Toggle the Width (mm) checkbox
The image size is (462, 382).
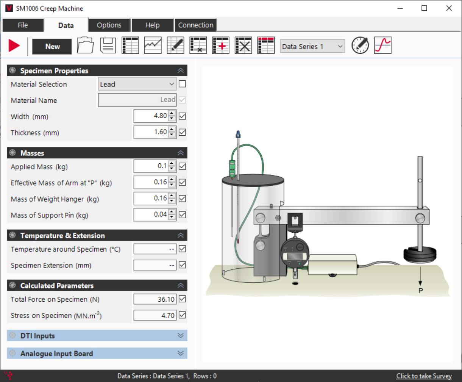click(x=182, y=116)
